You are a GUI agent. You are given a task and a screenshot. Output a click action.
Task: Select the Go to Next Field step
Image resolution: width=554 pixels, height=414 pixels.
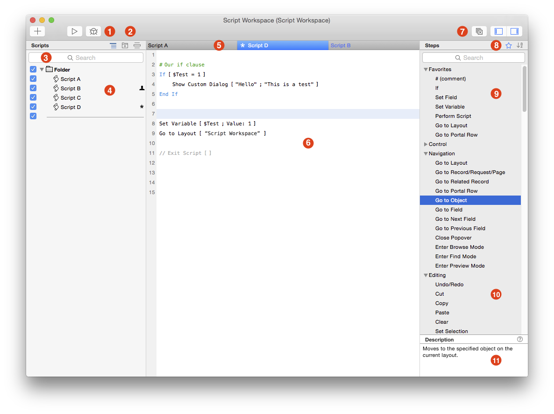455,219
